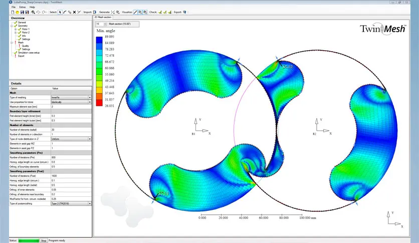Viewport: 419px width, 243px height.
Task: Open Use properties for rotors dropdown
Action: (x=90, y=102)
